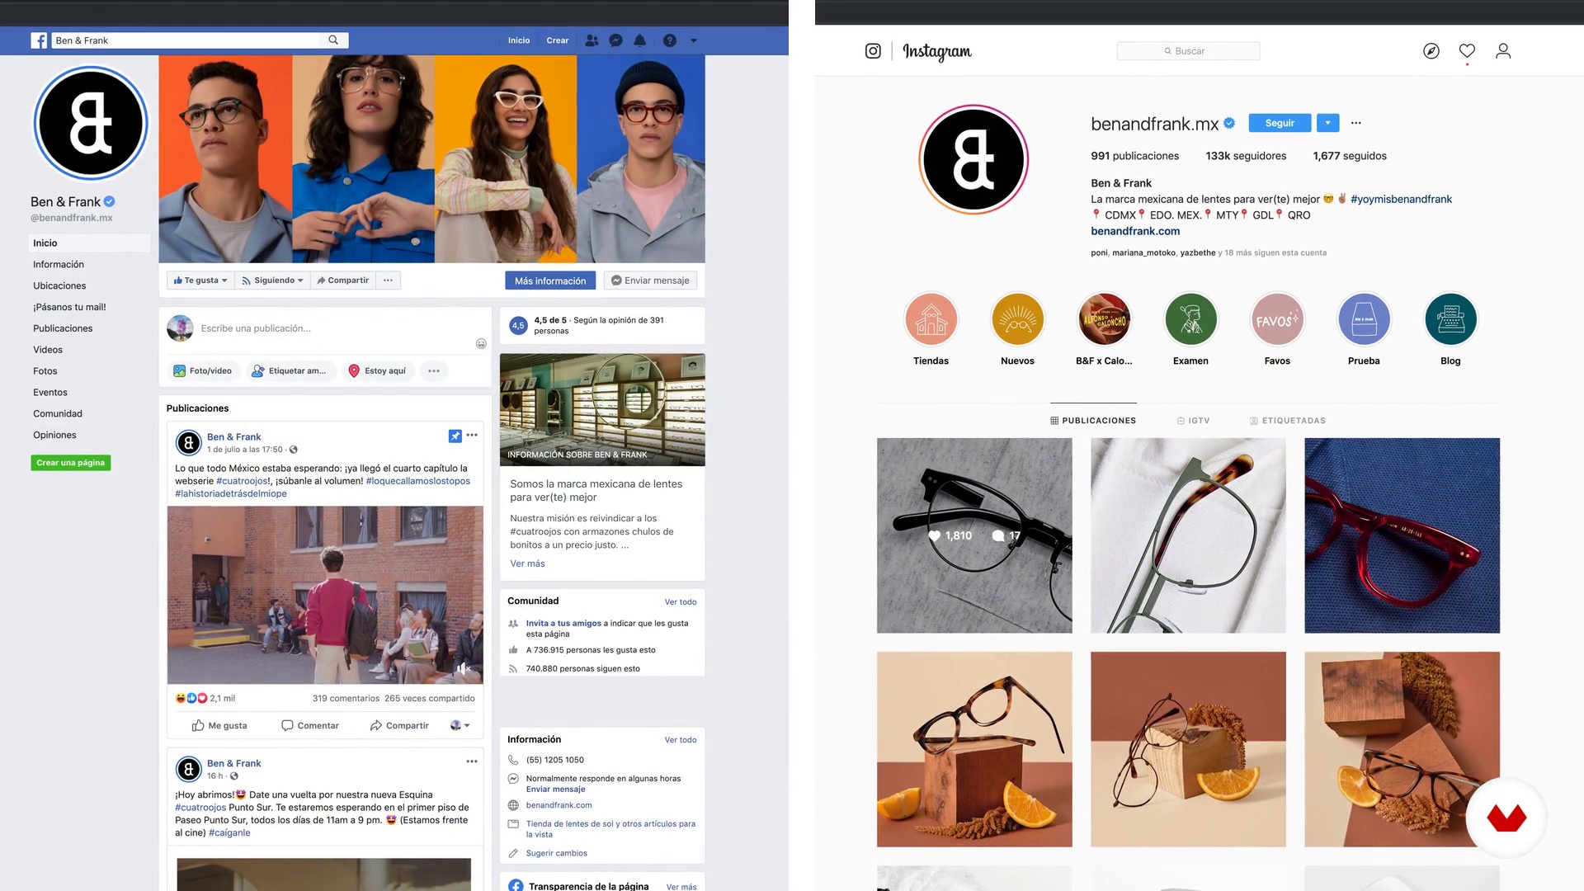Viewport: 1584px width, 891px height.
Task: Open options menu on pinned post
Action: (472, 436)
